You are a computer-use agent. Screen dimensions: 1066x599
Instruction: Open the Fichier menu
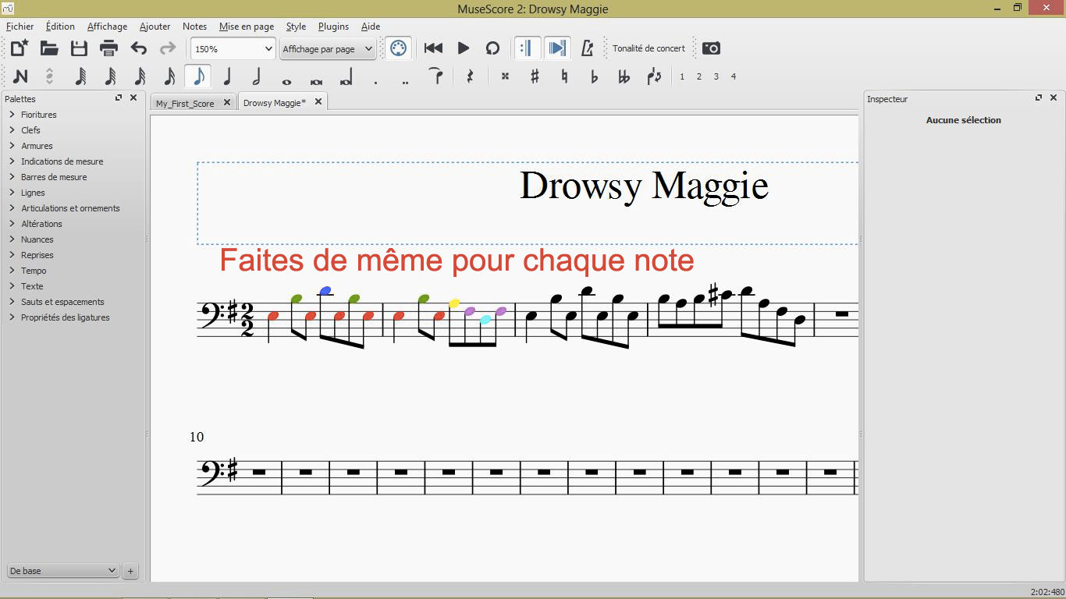coord(20,27)
